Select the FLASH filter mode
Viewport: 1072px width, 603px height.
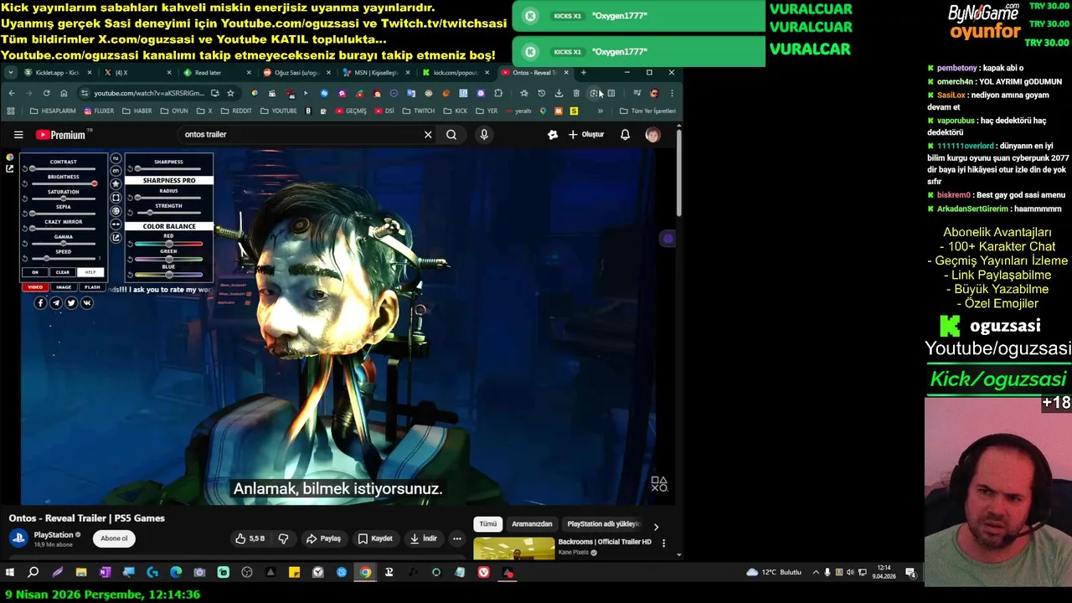pos(92,287)
